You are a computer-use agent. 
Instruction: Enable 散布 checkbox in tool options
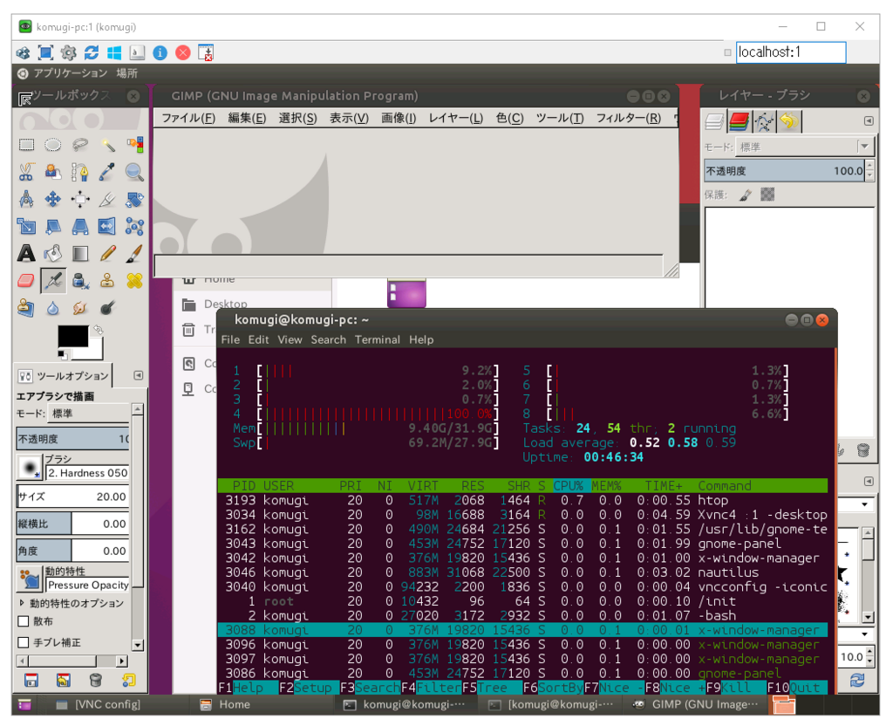(24, 621)
